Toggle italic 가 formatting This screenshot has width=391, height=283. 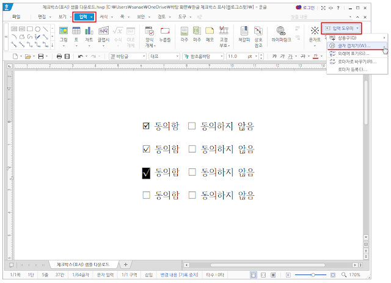tap(282, 56)
